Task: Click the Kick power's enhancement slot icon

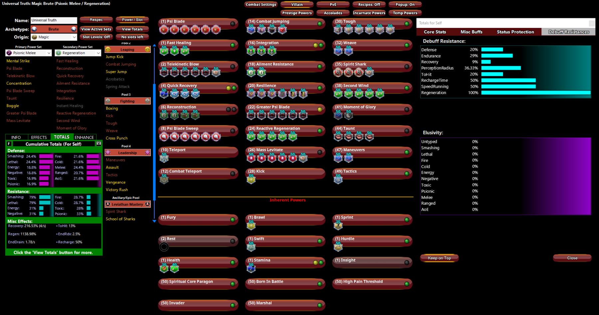Action: point(251,179)
